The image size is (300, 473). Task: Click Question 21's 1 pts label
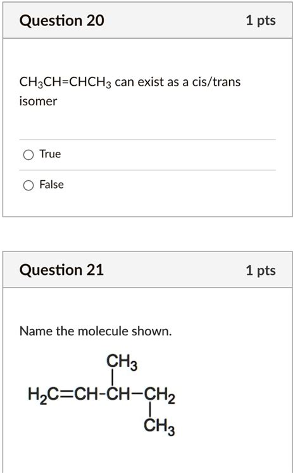coord(261,270)
